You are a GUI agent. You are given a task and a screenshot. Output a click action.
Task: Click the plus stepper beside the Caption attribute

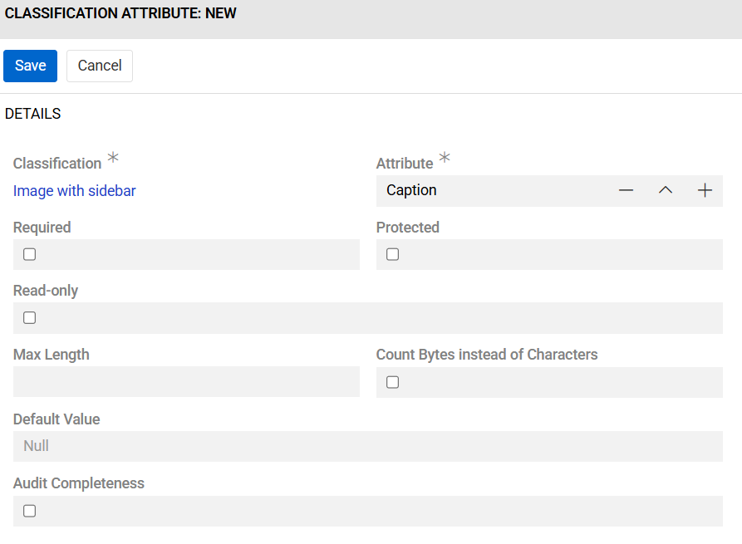coord(705,190)
